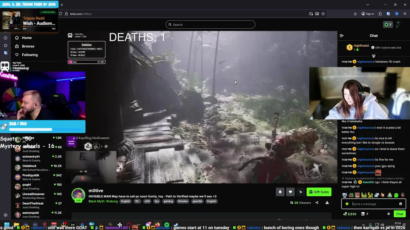The width and height of the screenshot is (410, 230).
Task: Click the highfivelol gifter name in chat
Action: pos(361,46)
